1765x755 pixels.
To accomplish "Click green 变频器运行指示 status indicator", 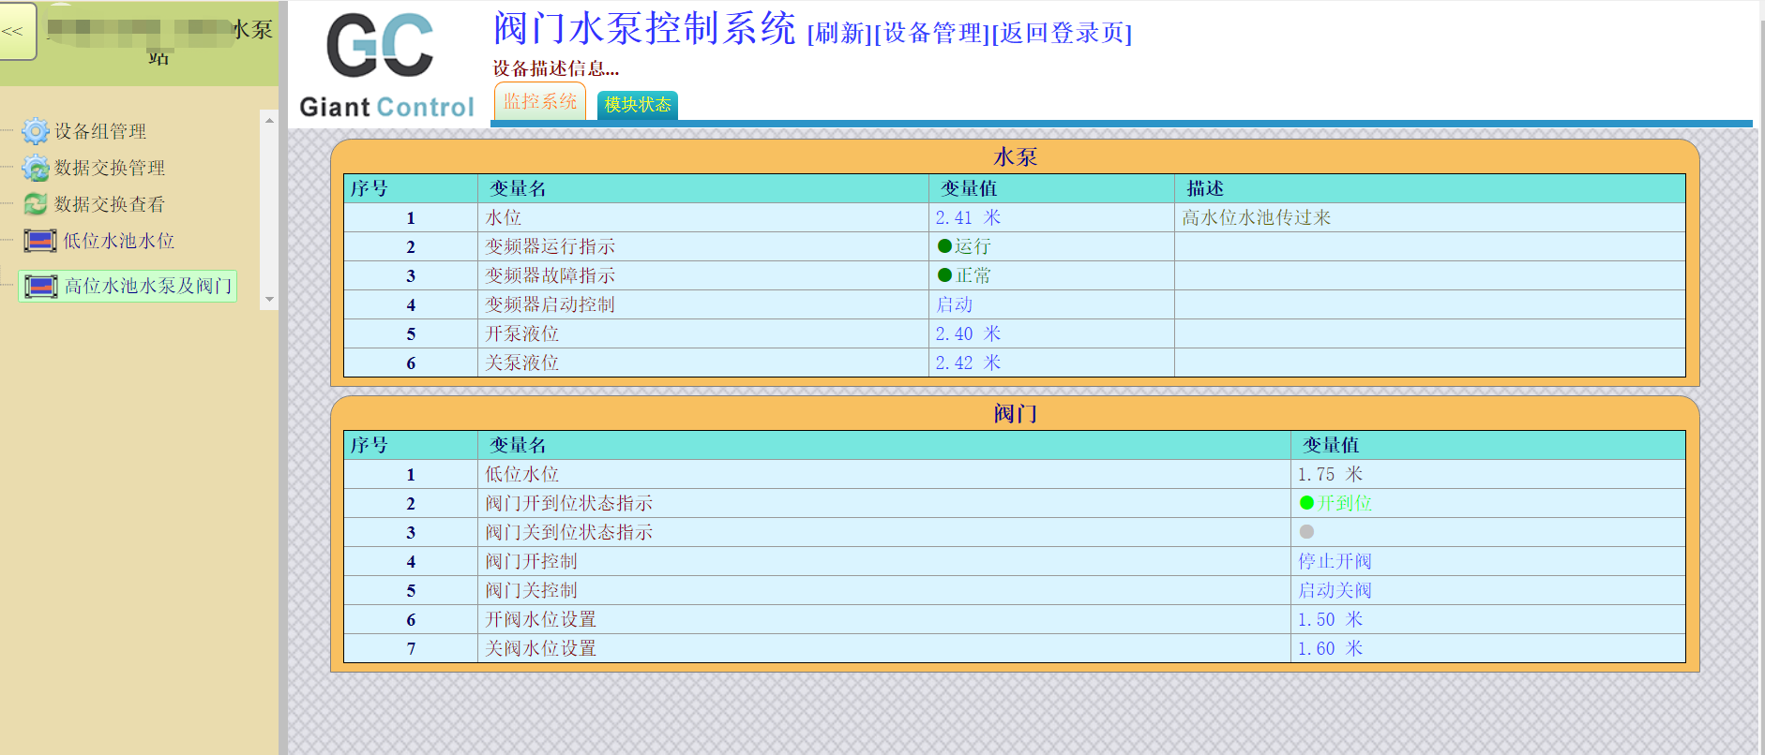I will tap(944, 246).
